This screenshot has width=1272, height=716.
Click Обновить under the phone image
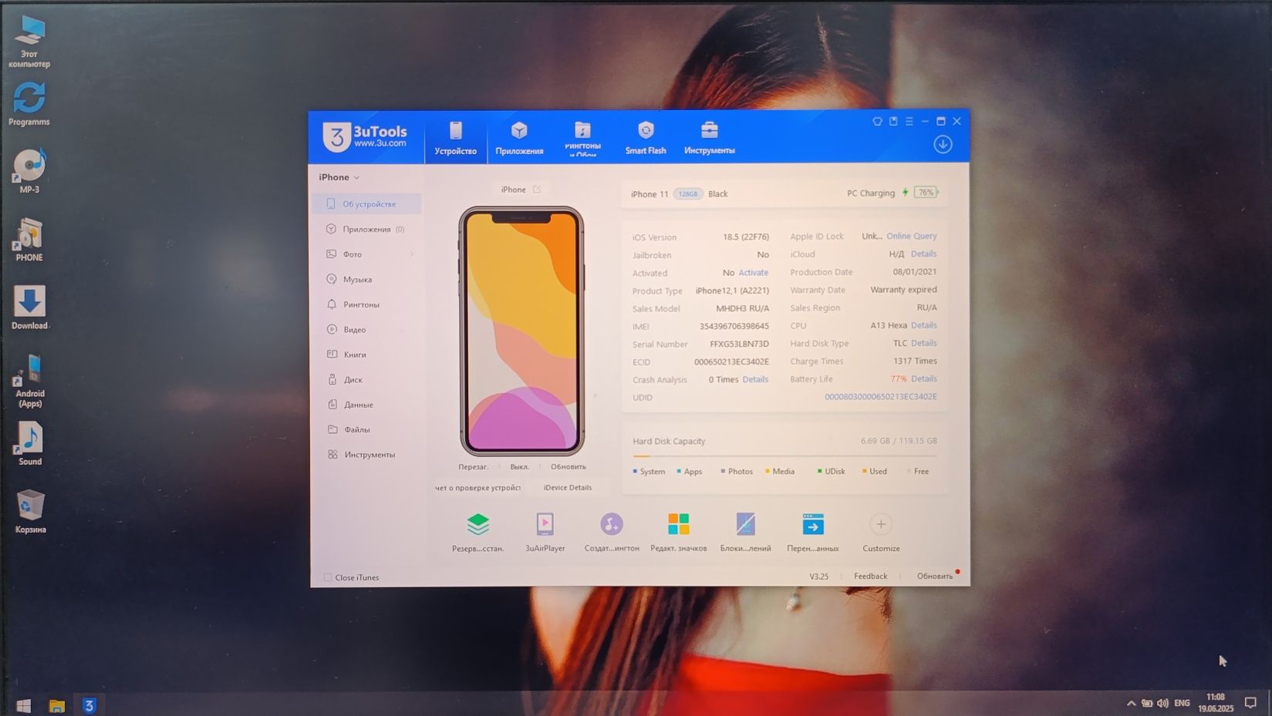[x=569, y=466]
